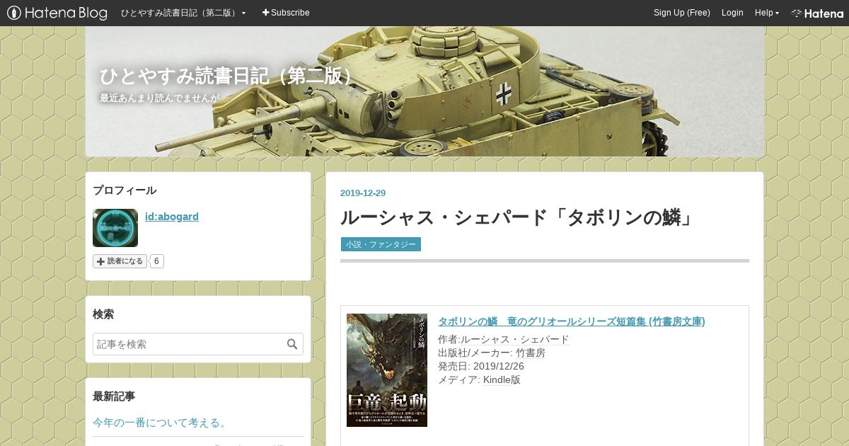
Task: Click the abogard profile avatar image
Action: (115, 228)
